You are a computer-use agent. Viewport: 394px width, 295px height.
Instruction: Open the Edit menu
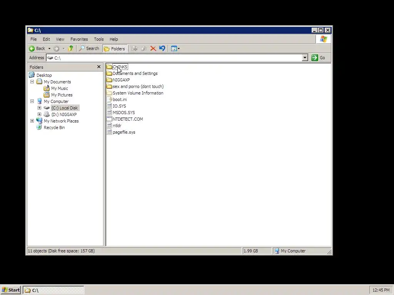46,39
